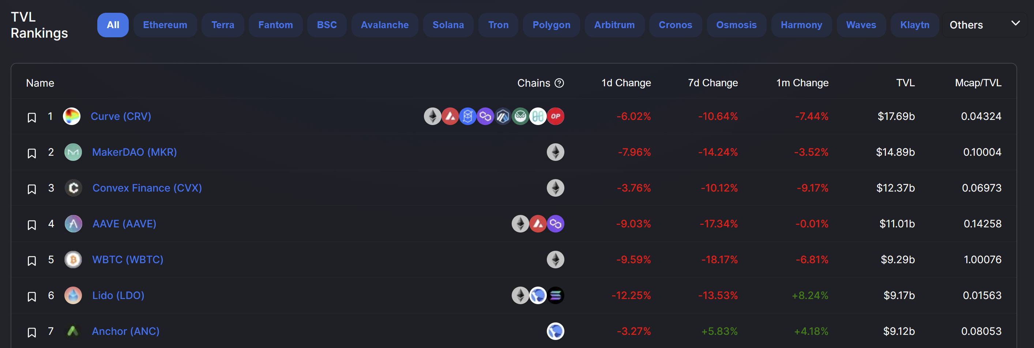This screenshot has height=348, width=1034.
Task: Select the Ethereum chain filter tab
Action: [165, 25]
